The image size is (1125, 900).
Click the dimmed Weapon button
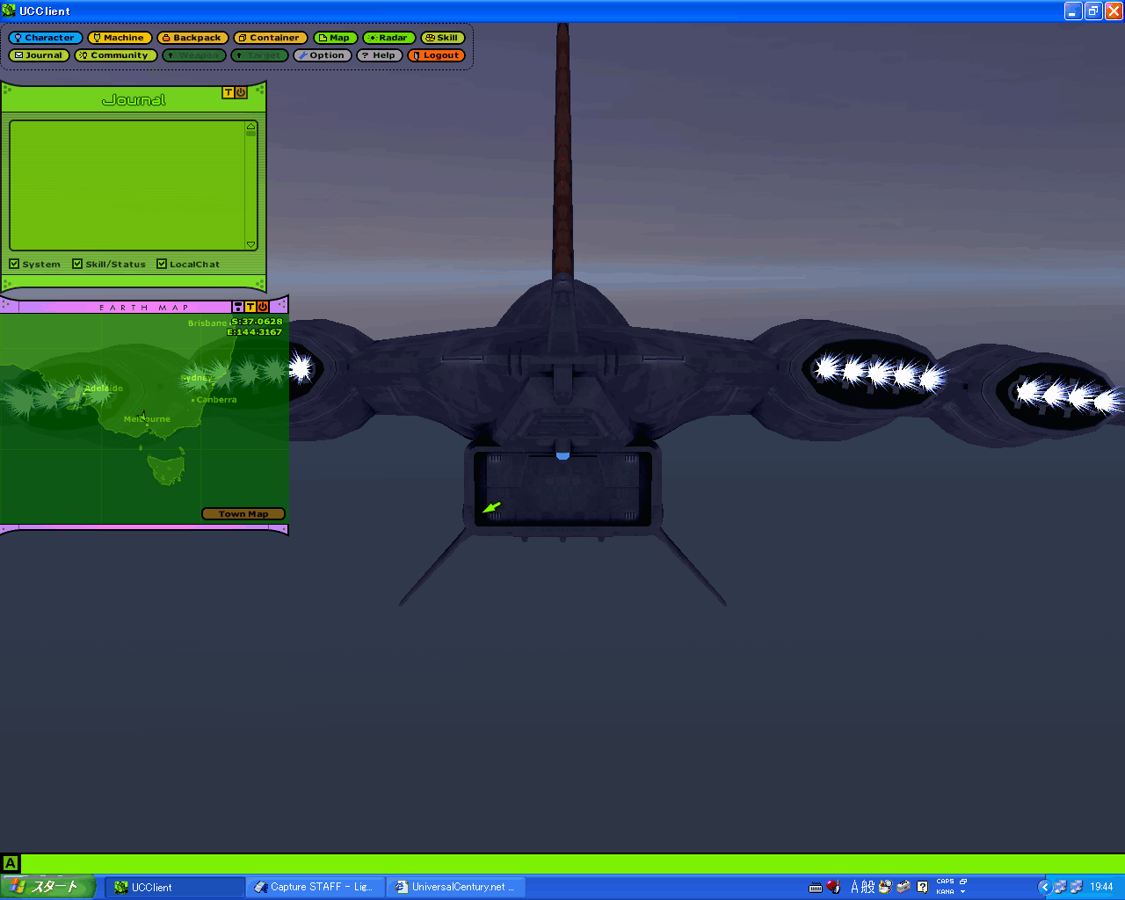click(x=194, y=55)
